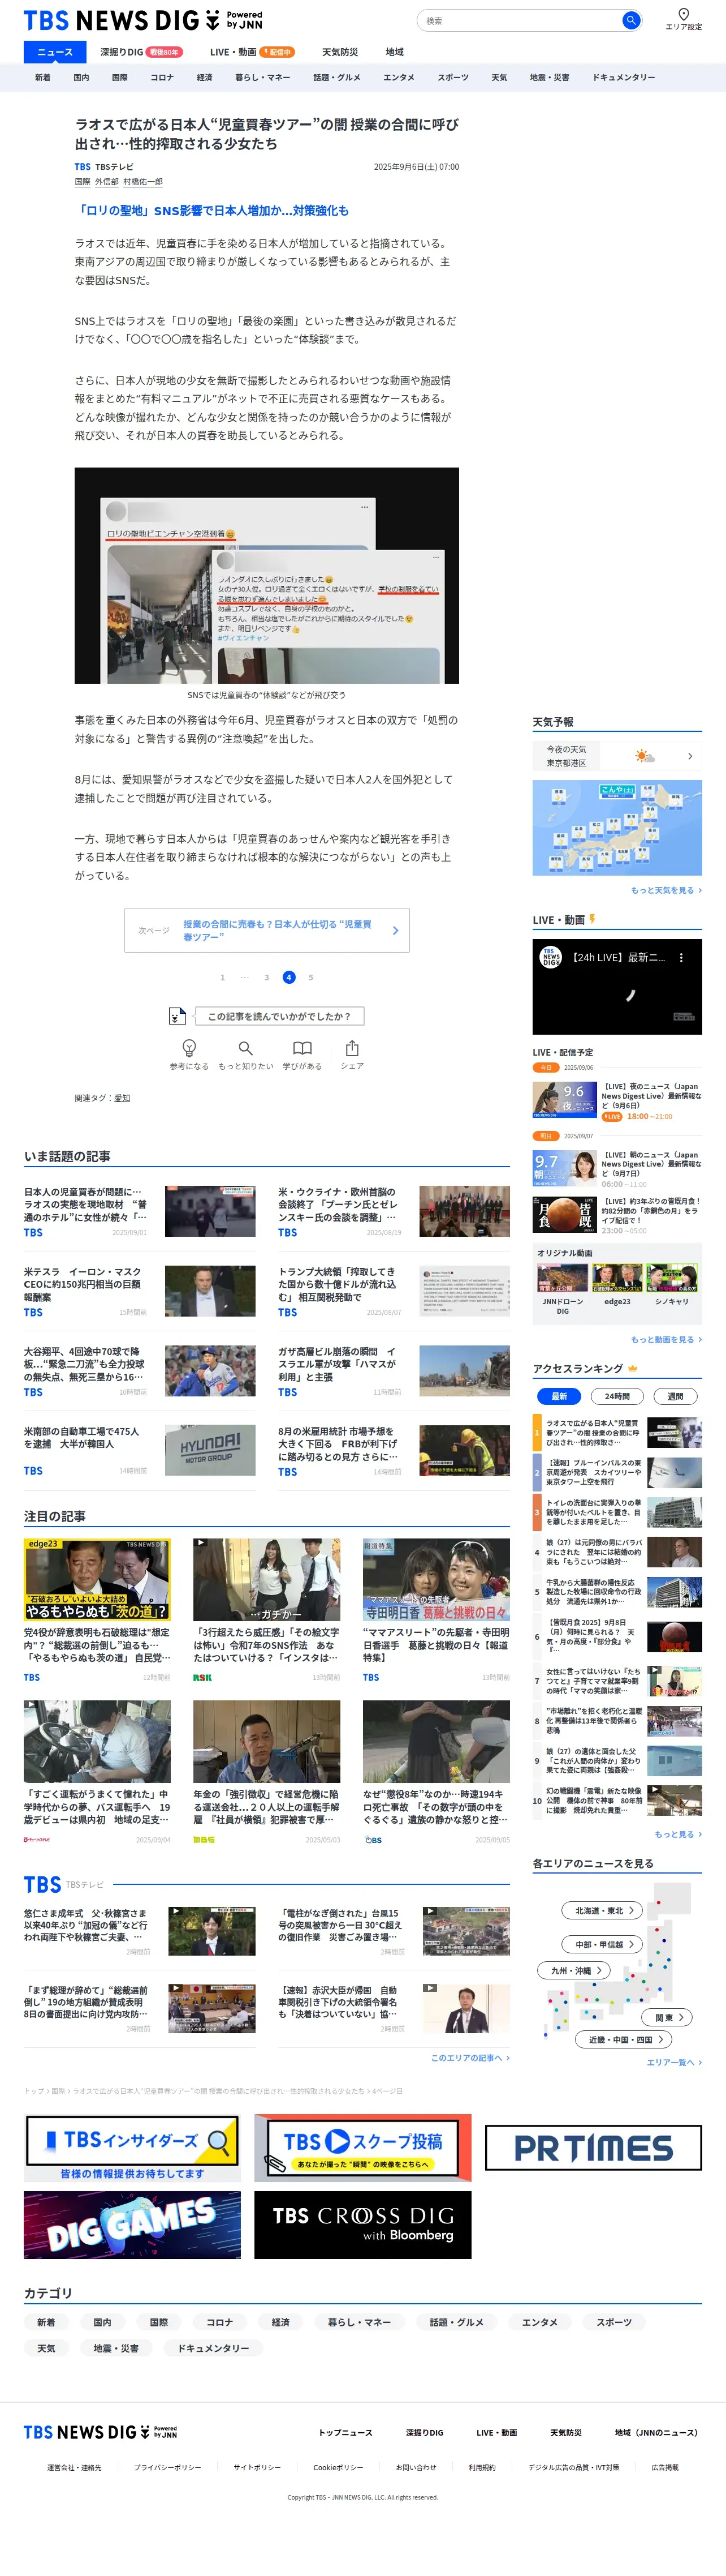This screenshot has height=2576, width=726.
Task: Go to article page 1
Action: [223, 977]
